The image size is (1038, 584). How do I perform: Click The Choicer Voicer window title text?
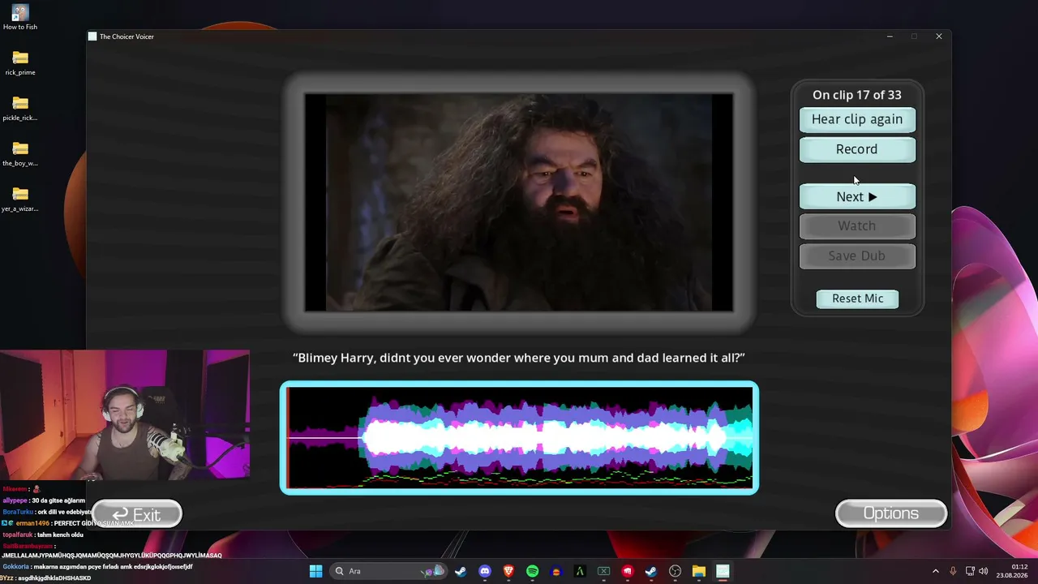[x=127, y=36]
